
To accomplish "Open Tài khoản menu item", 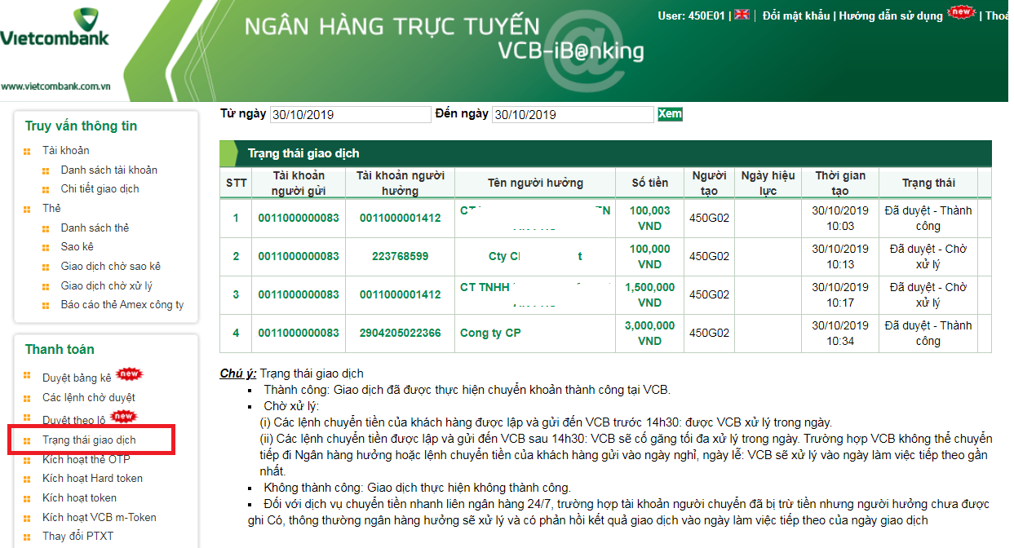I will (66, 151).
